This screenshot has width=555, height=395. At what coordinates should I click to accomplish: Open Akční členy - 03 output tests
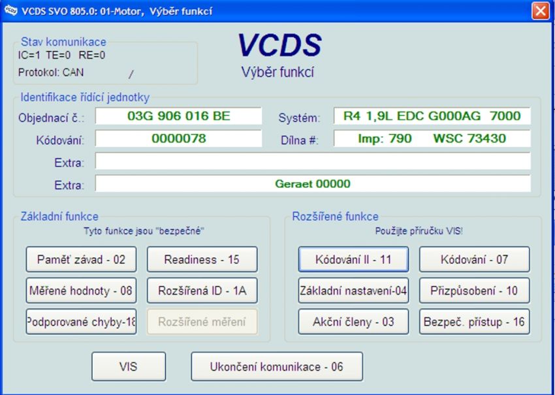(x=353, y=322)
